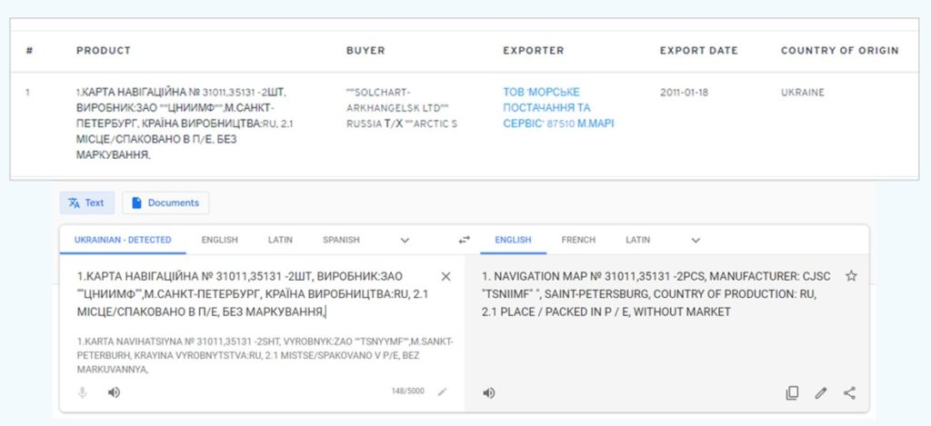Viewport: 931px width, 426px height.
Task: Click the product description cell in table
Action: point(185,124)
